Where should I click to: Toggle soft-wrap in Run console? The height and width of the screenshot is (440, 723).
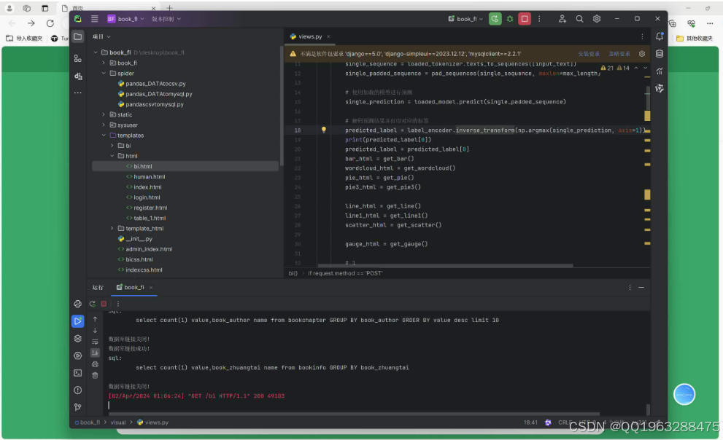pos(95,342)
